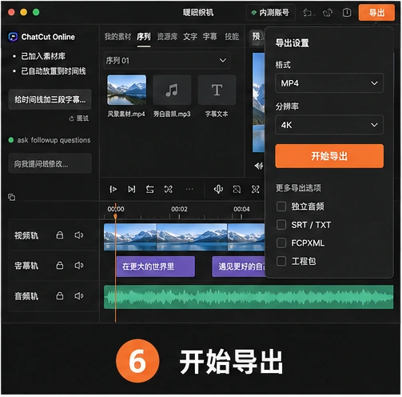Click the 00:02 mark on timeline ruler
Viewport: 402px width, 397px height.
(179, 209)
